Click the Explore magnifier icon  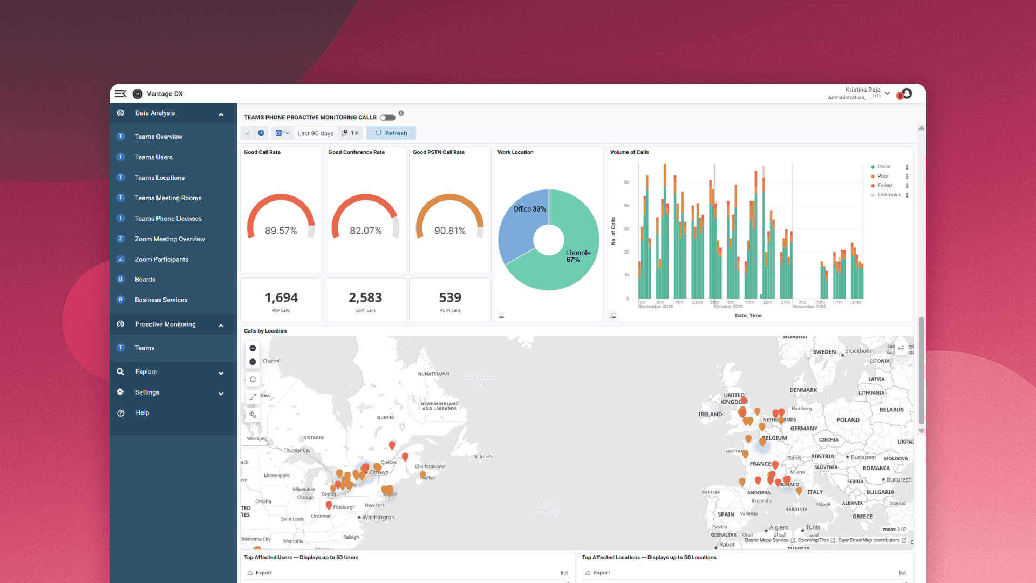(120, 372)
